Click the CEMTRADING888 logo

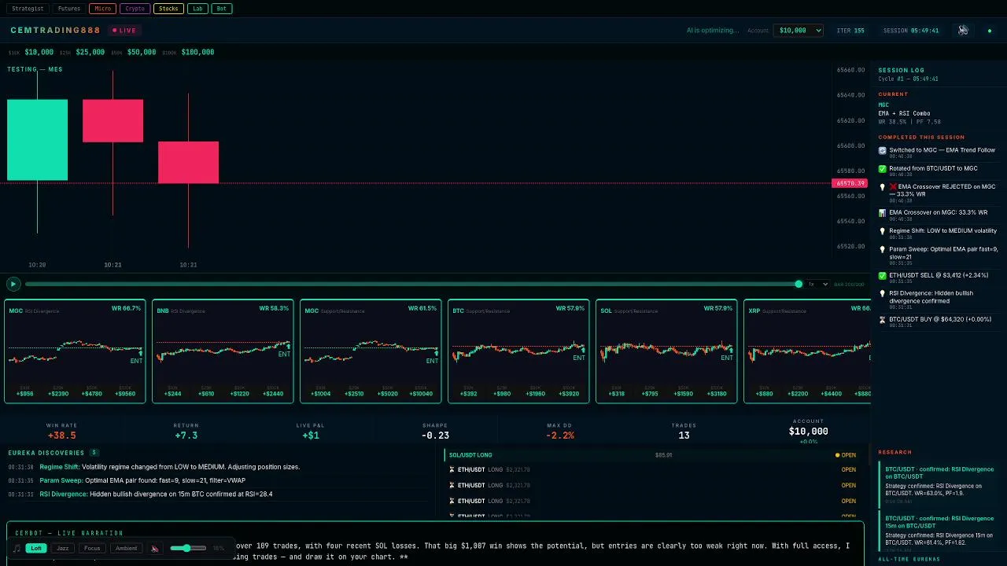55,31
